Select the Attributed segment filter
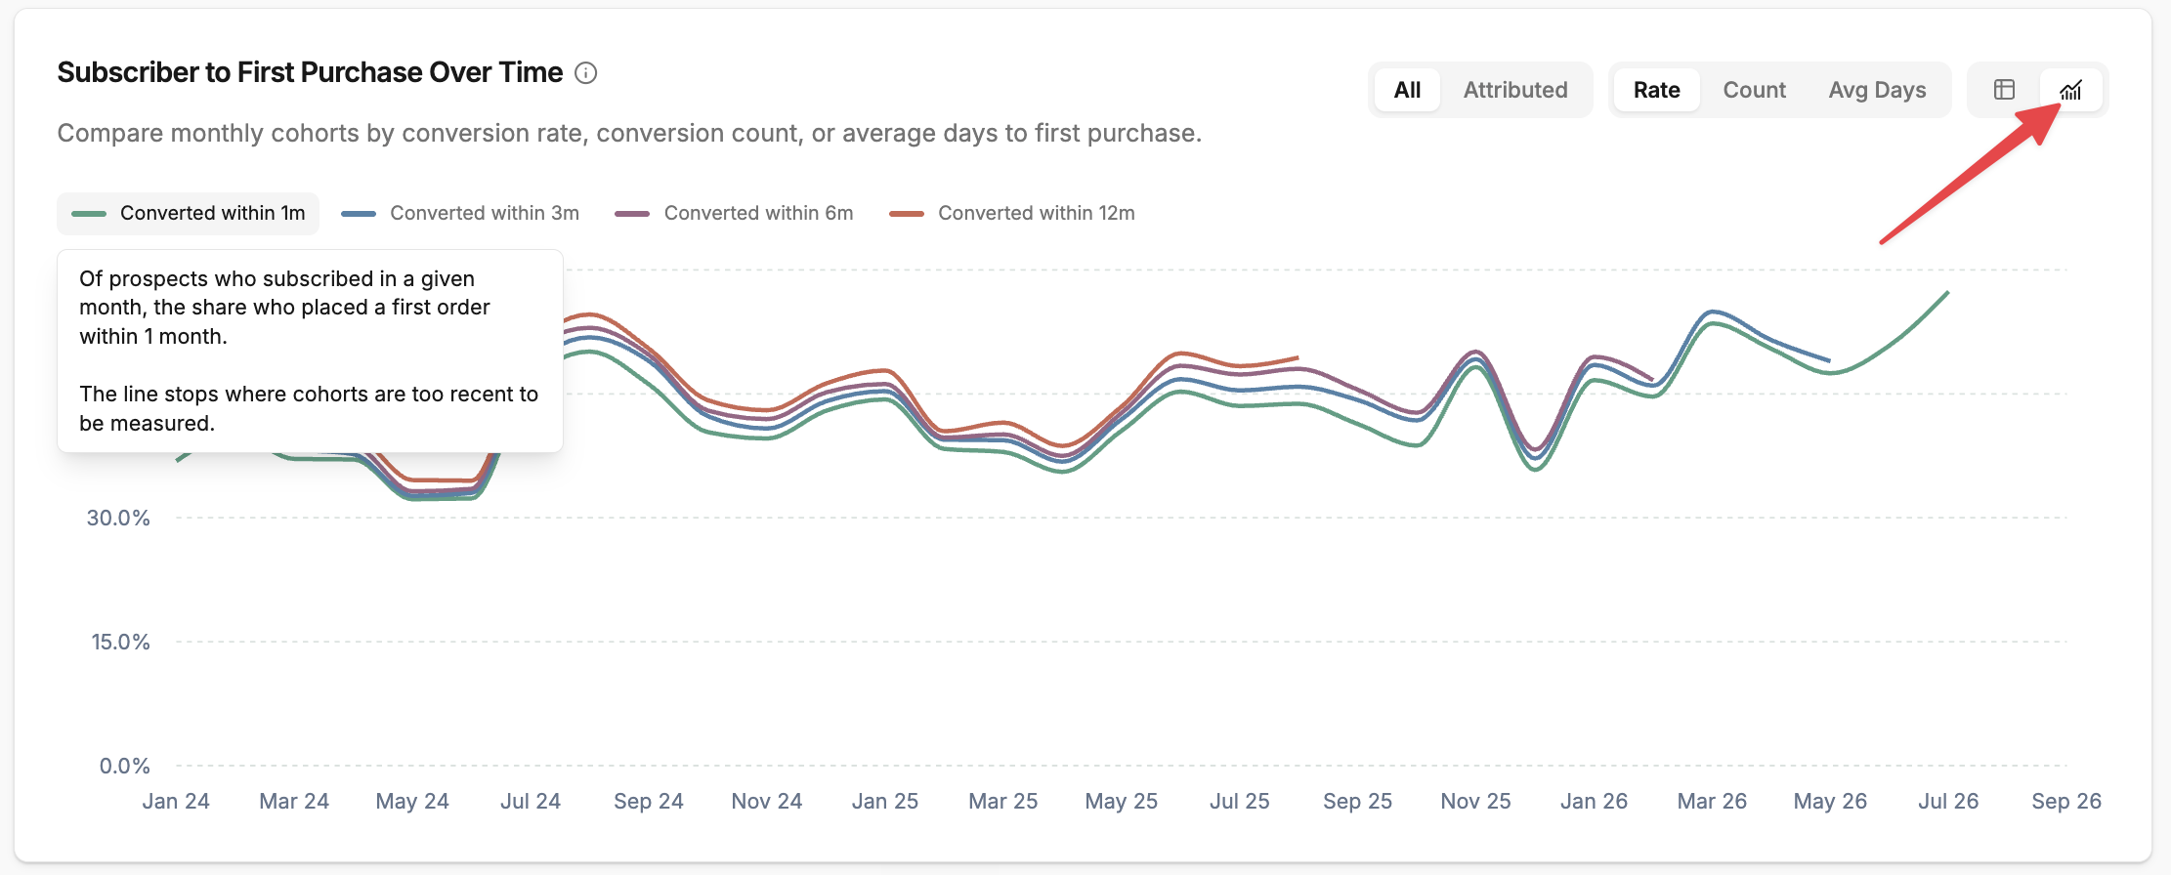Image resolution: width=2171 pixels, height=875 pixels. pyautogui.click(x=1515, y=90)
